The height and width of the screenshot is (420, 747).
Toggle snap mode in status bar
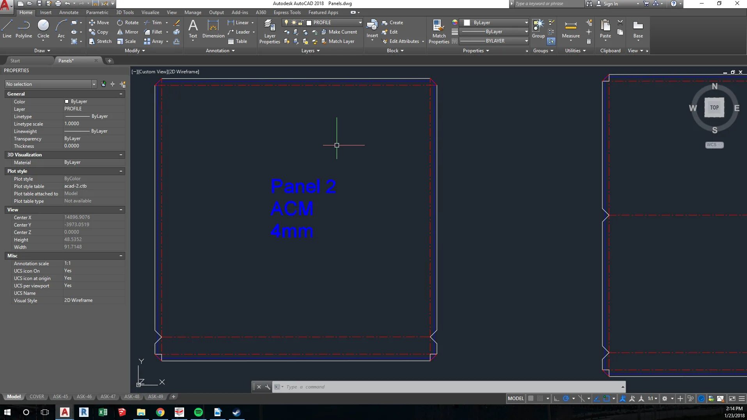point(540,399)
